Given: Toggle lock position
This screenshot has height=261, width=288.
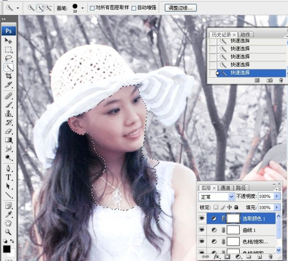Looking at the screenshot, I should coord(230,207).
